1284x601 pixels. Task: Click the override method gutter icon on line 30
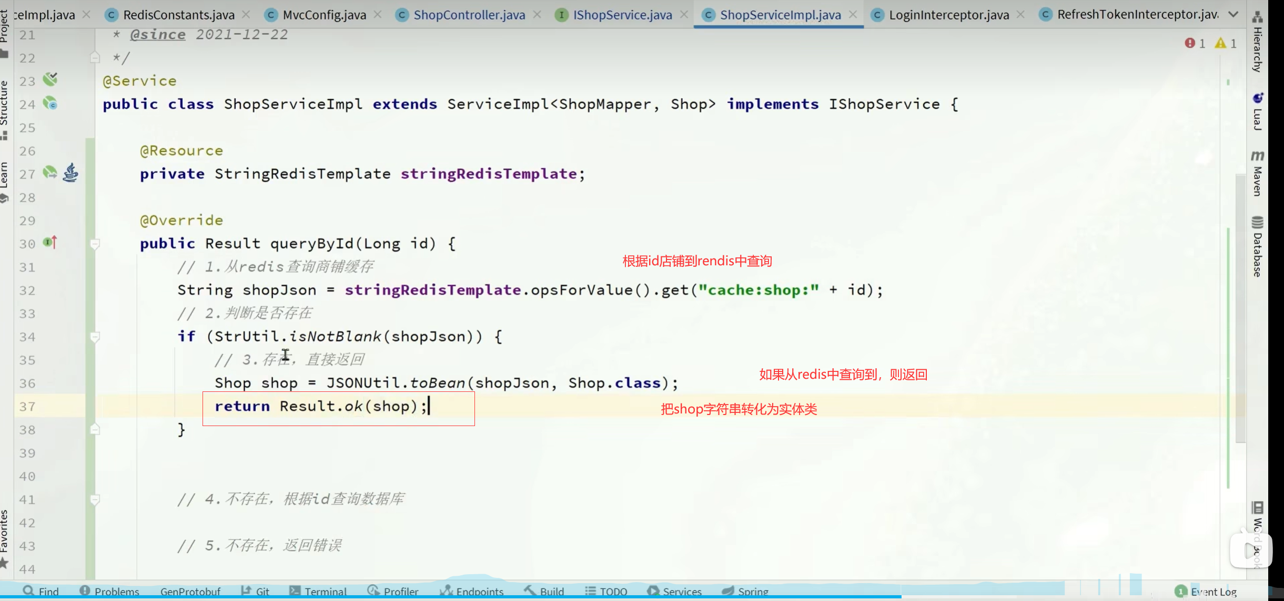[x=50, y=242]
